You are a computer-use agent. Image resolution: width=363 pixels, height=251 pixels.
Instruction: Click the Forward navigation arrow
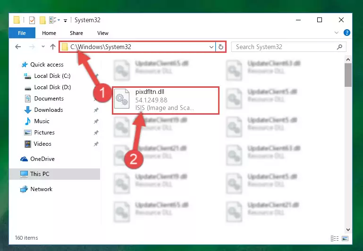click(32, 47)
